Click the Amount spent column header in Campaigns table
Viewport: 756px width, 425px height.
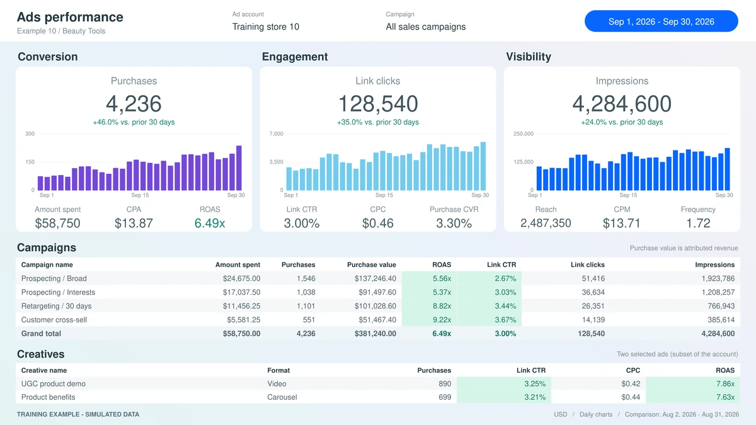pyautogui.click(x=238, y=265)
